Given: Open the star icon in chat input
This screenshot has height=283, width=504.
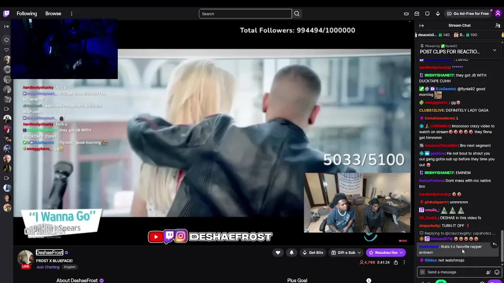Looking at the screenshot, I should [x=422, y=272].
